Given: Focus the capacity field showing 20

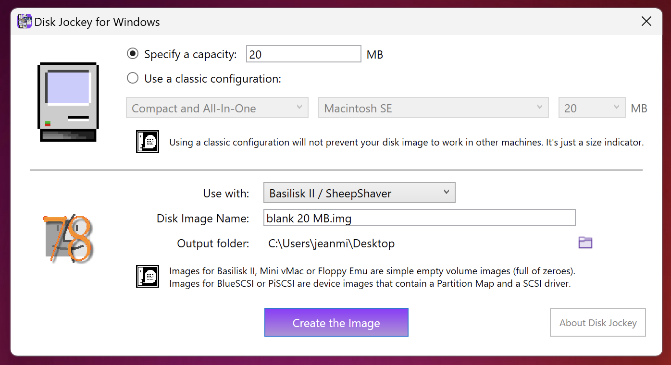Looking at the screenshot, I should tap(304, 54).
